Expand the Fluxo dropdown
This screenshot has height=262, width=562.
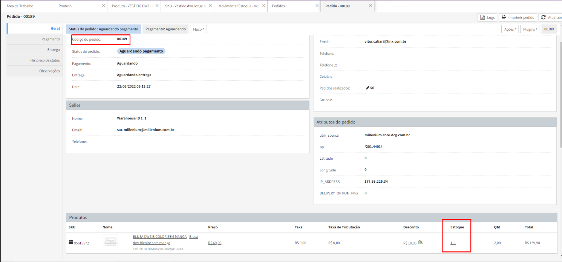198,29
